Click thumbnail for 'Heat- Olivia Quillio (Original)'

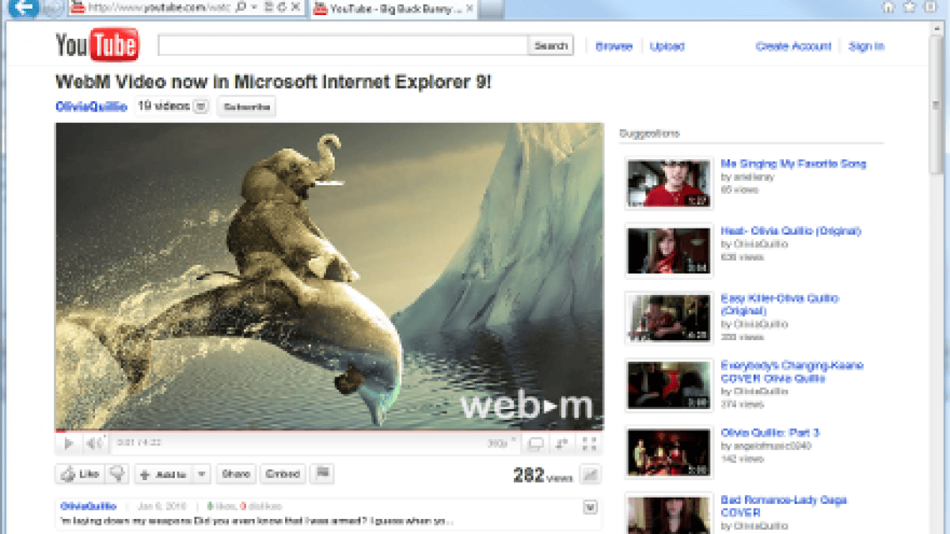tap(669, 251)
